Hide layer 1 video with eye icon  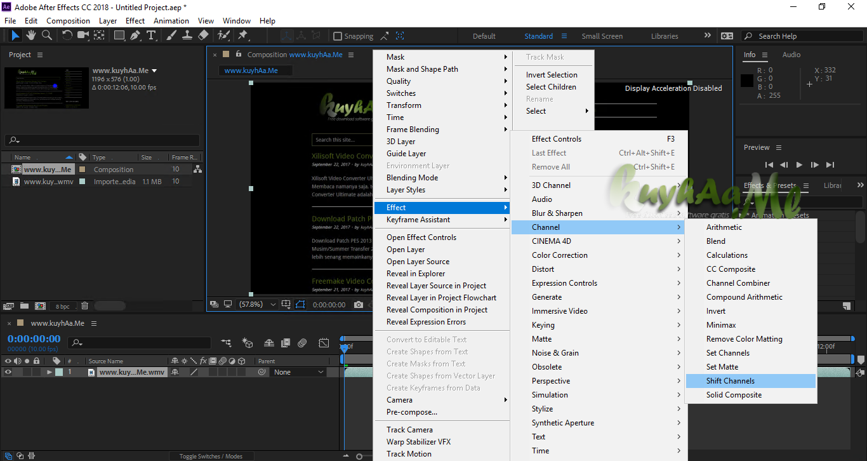(x=8, y=373)
